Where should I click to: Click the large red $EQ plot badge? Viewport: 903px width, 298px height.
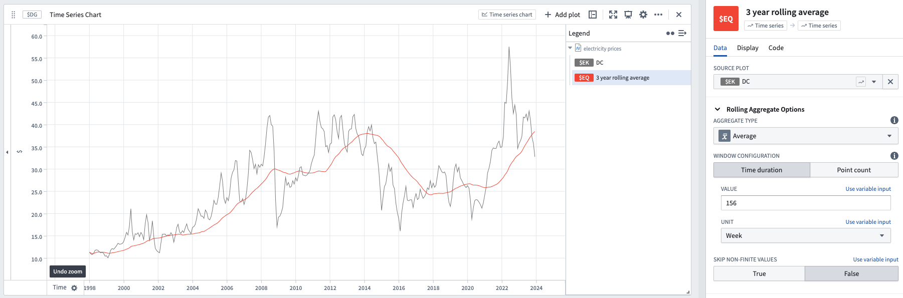point(726,19)
